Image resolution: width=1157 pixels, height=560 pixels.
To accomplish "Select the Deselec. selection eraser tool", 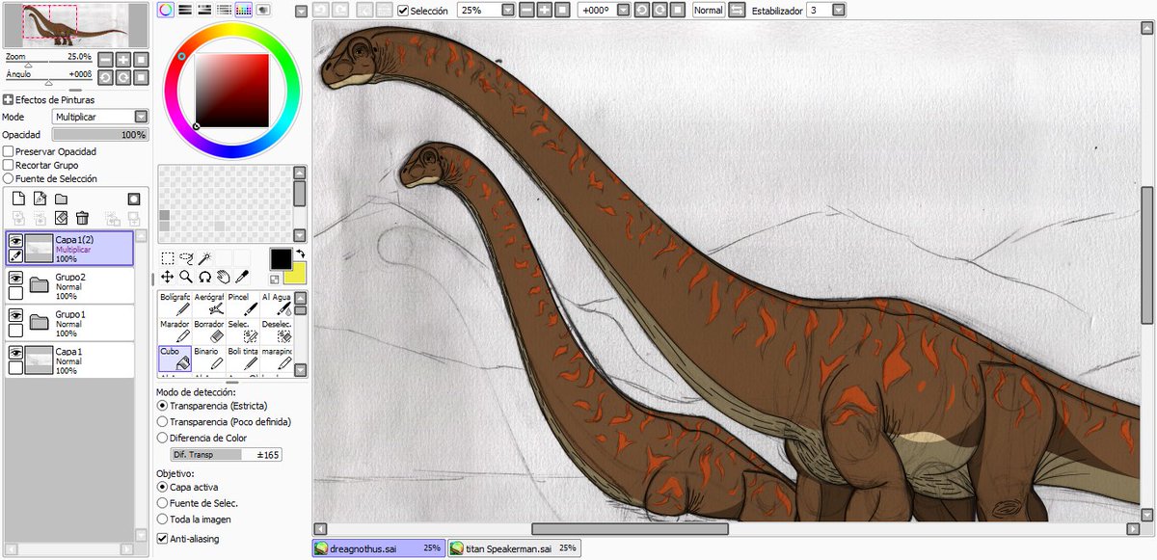I will tap(277, 331).
